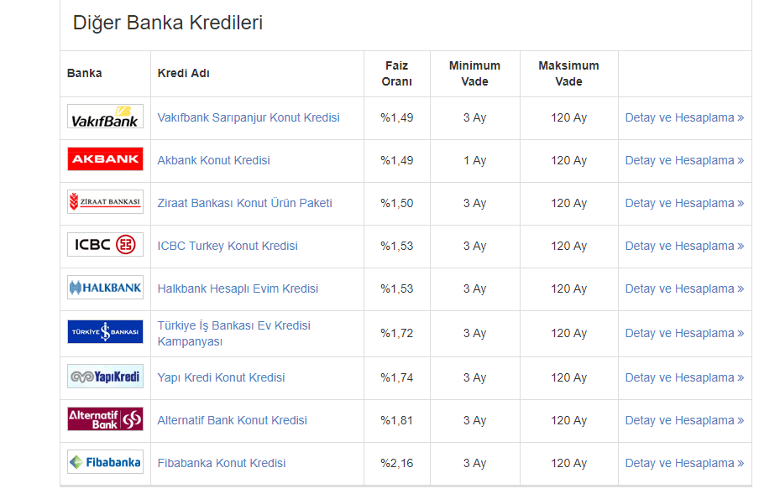Open Akbank Konut Kredisi link
759x499 pixels.
coord(213,160)
